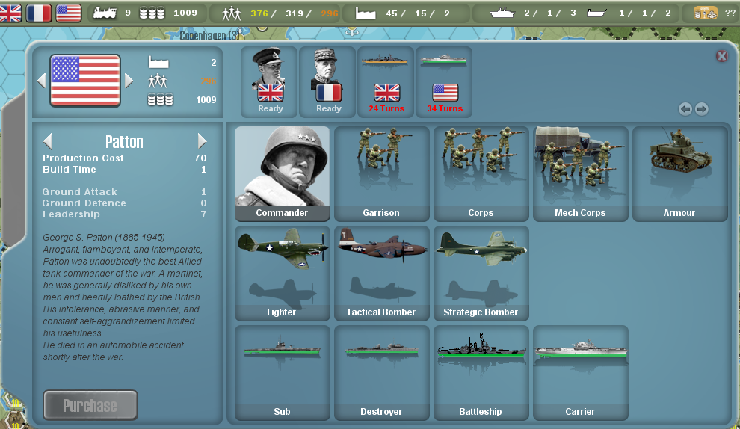The width and height of the screenshot is (740, 429).
Task: Click the Purchase button
Action: pyautogui.click(x=90, y=405)
